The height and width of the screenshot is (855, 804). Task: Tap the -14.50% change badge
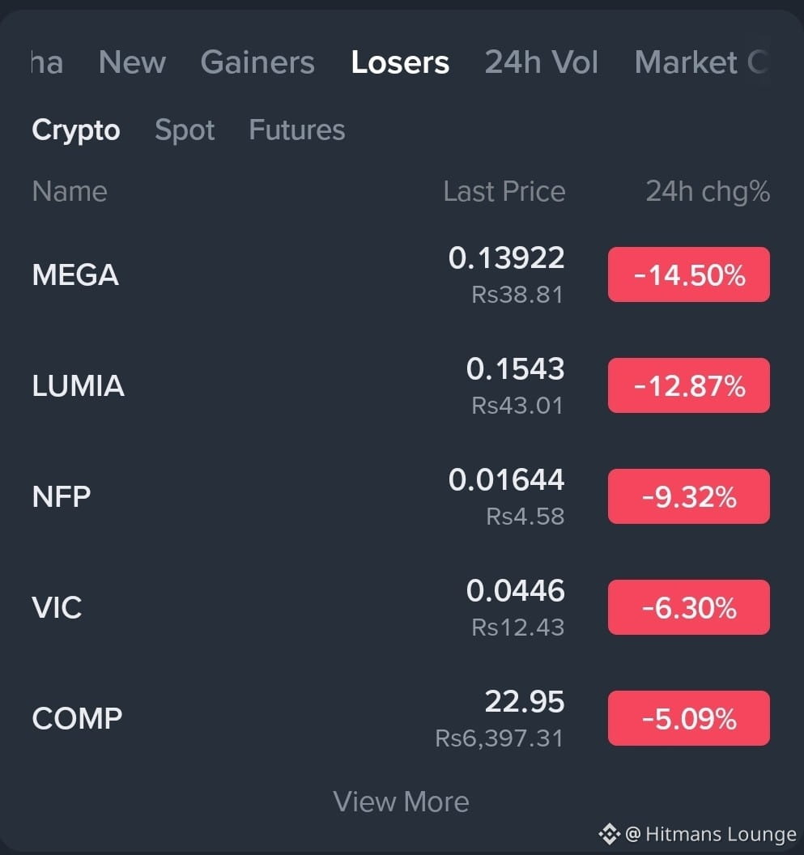coord(689,274)
